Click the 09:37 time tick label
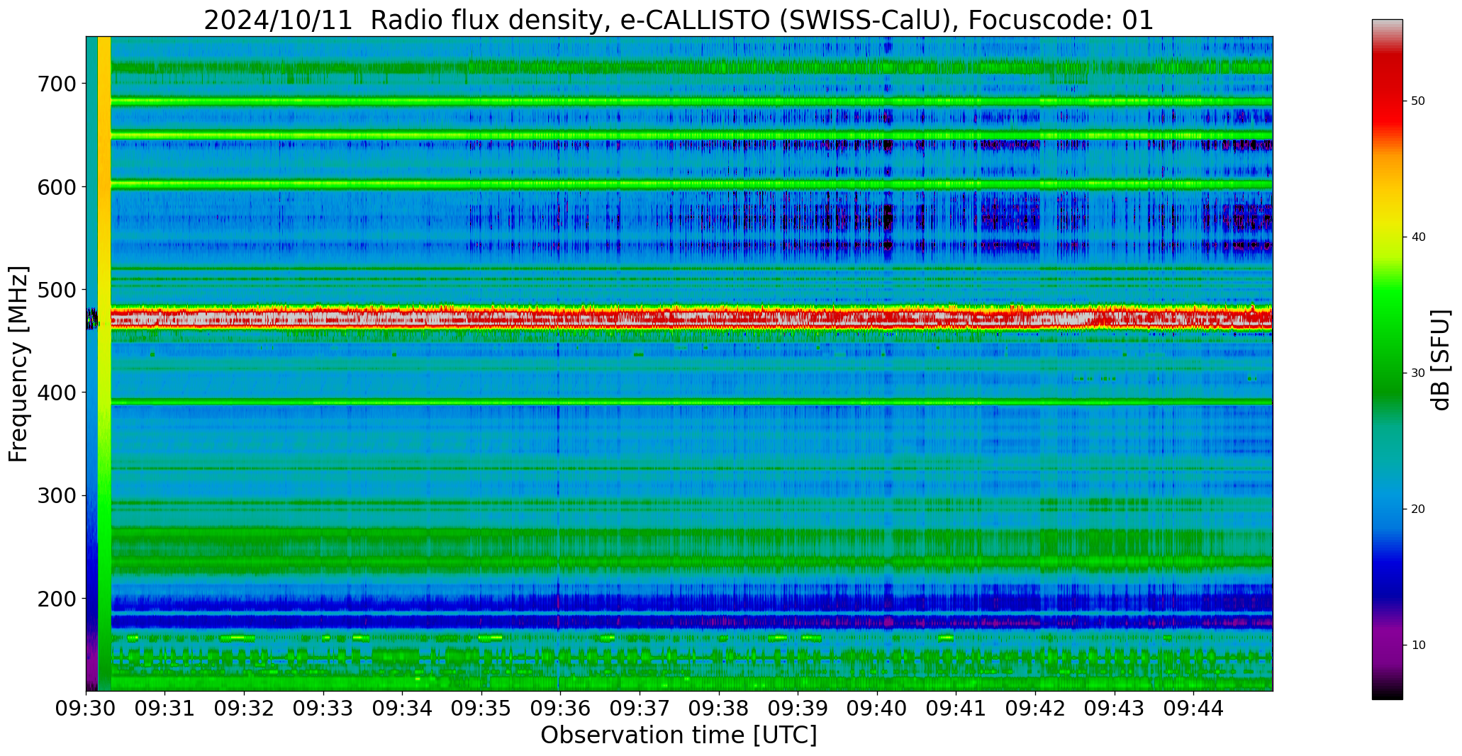Image resolution: width=1462 pixels, height=756 pixels. coord(640,708)
